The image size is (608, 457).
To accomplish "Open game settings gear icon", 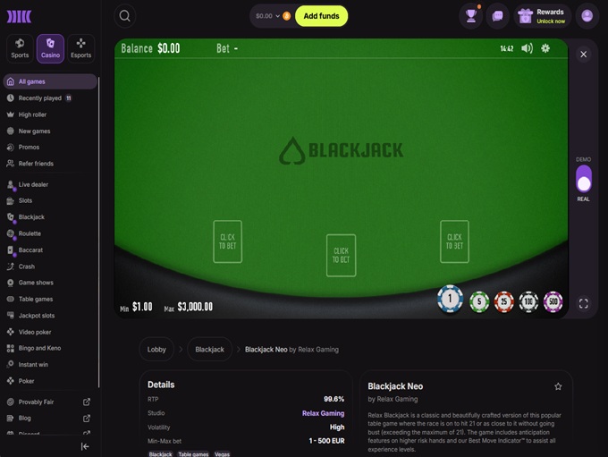I will [x=545, y=48].
